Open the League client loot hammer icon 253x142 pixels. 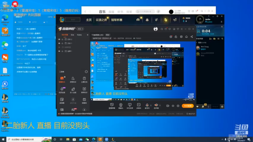[156, 20]
